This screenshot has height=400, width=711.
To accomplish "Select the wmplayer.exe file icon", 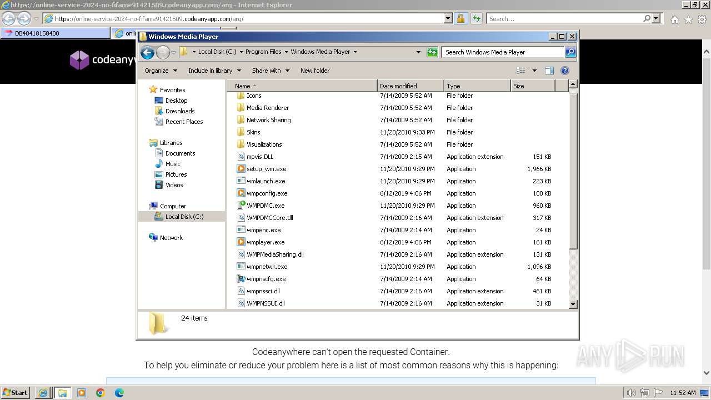I will click(x=241, y=242).
